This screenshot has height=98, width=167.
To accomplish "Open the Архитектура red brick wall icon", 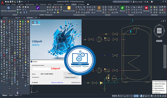I will pyautogui.click(x=146, y=8).
